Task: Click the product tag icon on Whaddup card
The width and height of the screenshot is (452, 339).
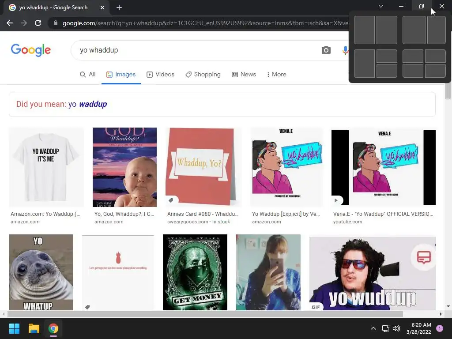Action: click(171, 200)
